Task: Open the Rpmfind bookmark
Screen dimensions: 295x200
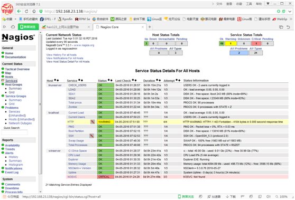Action: click(x=65, y=19)
